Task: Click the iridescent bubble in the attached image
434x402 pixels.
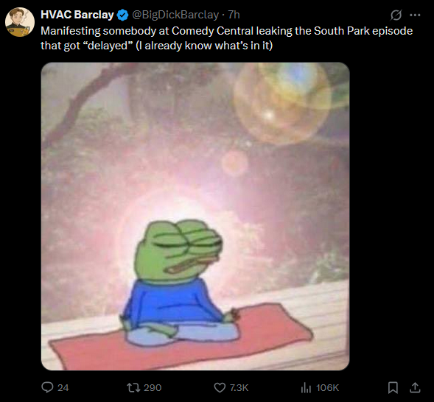Action: point(282,104)
